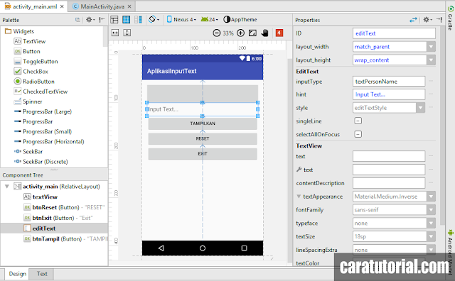Switch to the Text tab

pos(42,274)
